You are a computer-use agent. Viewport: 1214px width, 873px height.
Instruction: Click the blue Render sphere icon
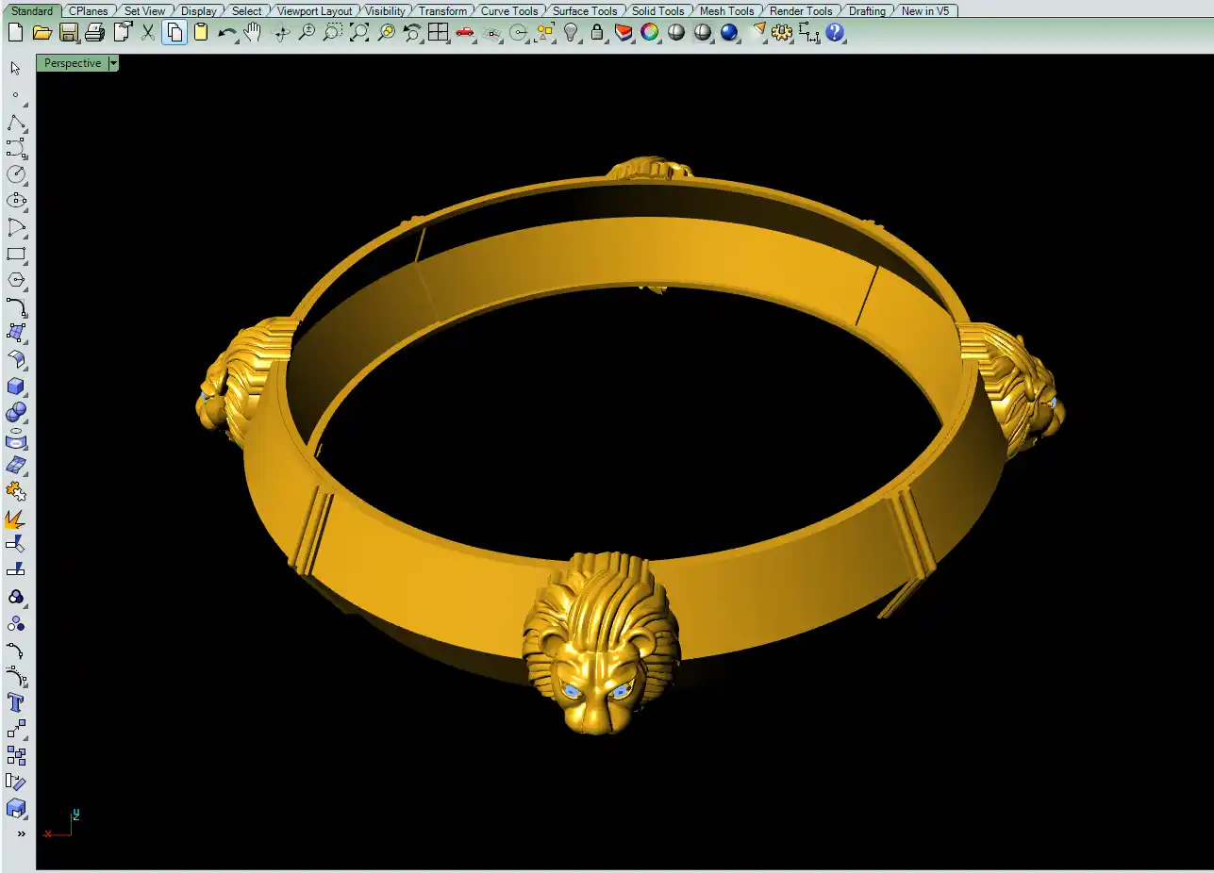pos(729,32)
